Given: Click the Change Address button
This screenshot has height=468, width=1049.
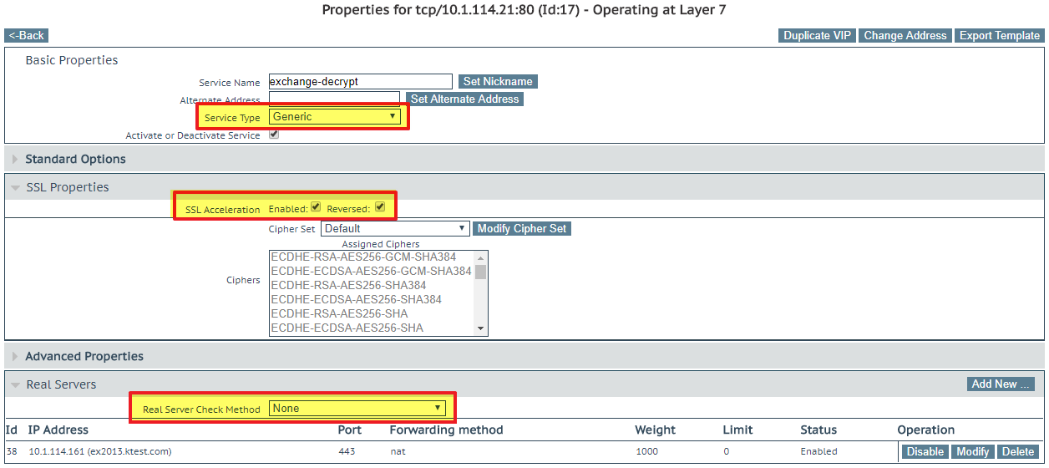Looking at the screenshot, I should [905, 35].
